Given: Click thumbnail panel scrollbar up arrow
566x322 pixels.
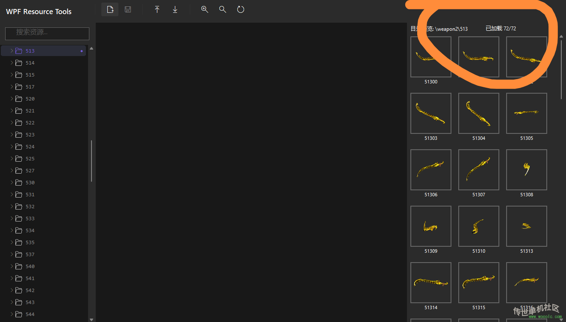Looking at the screenshot, I should pyautogui.click(x=561, y=37).
